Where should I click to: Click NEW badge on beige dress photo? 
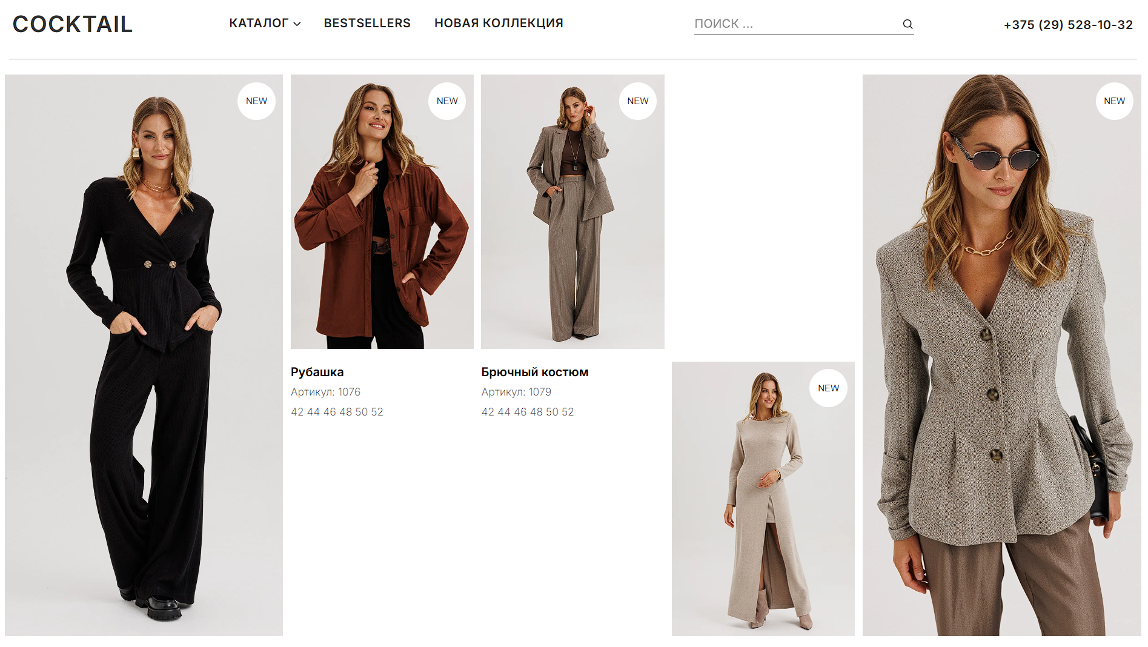828,388
